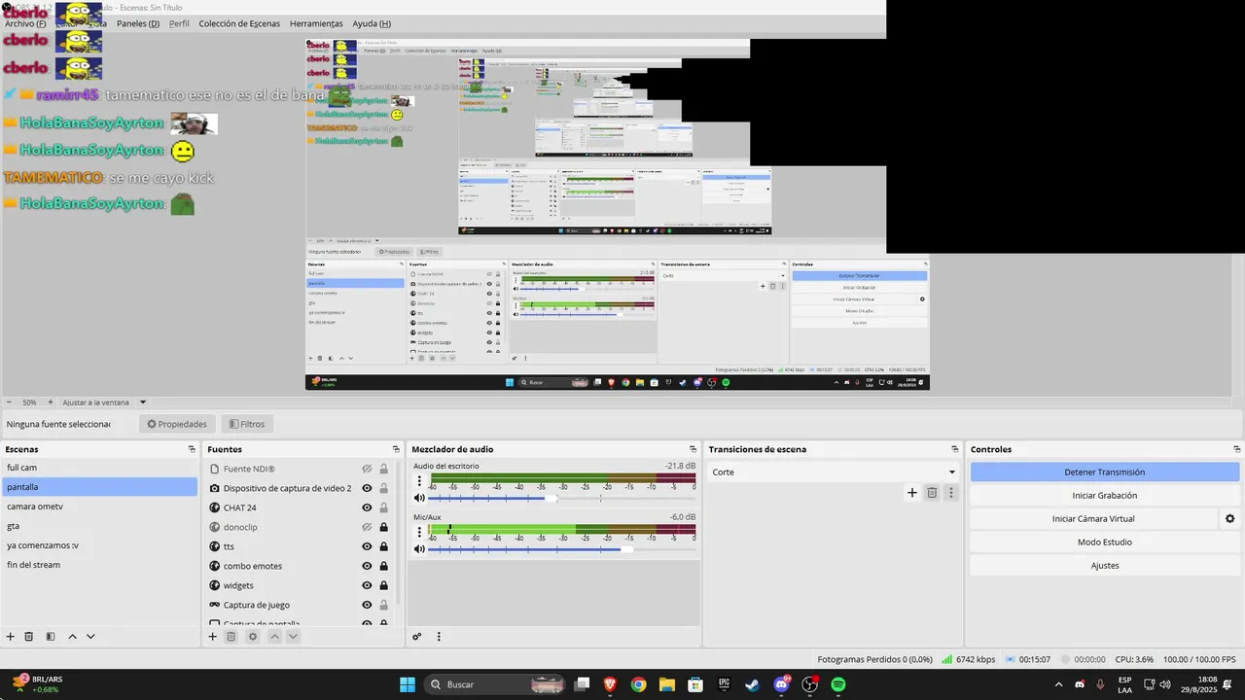Open Ajustes from Controles
1245x700 pixels.
(1104, 565)
